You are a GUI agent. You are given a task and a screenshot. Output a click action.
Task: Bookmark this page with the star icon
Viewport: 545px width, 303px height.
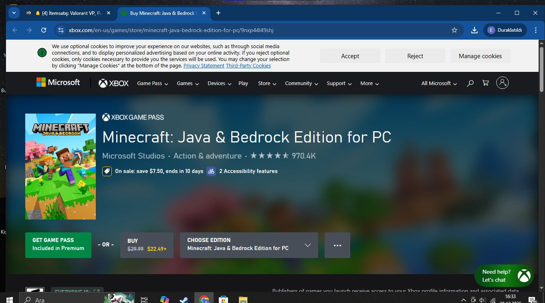454,30
